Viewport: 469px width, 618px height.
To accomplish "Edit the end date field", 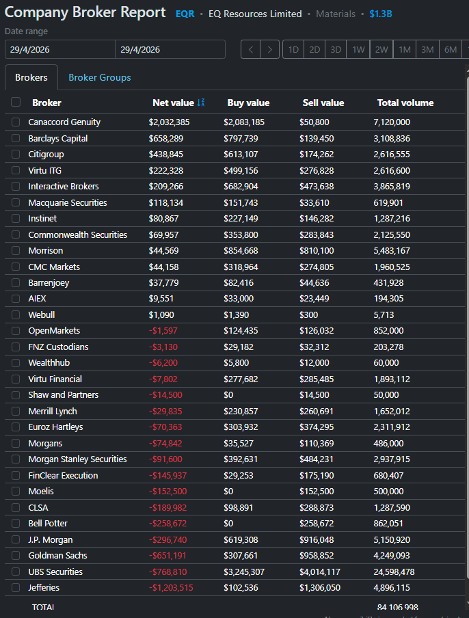I will 170,50.
